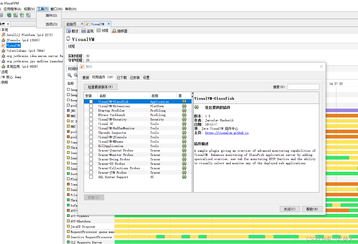Open the 监视 monitor tab
The image size is (358, 244).
tap(88, 31)
